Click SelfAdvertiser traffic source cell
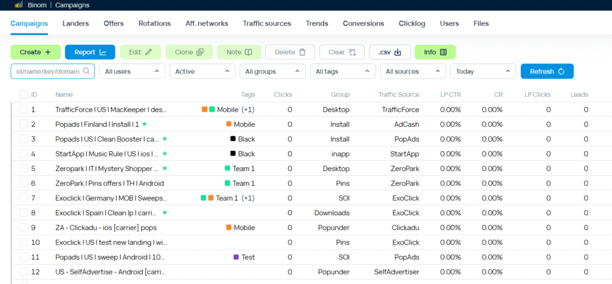This screenshot has width=612, height=284. [x=397, y=272]
